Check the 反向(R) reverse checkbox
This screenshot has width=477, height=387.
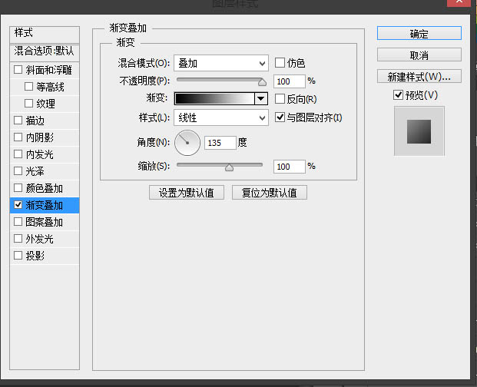click(280, 99)
